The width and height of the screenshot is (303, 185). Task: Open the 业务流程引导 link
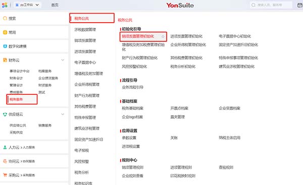pos(132,87)
